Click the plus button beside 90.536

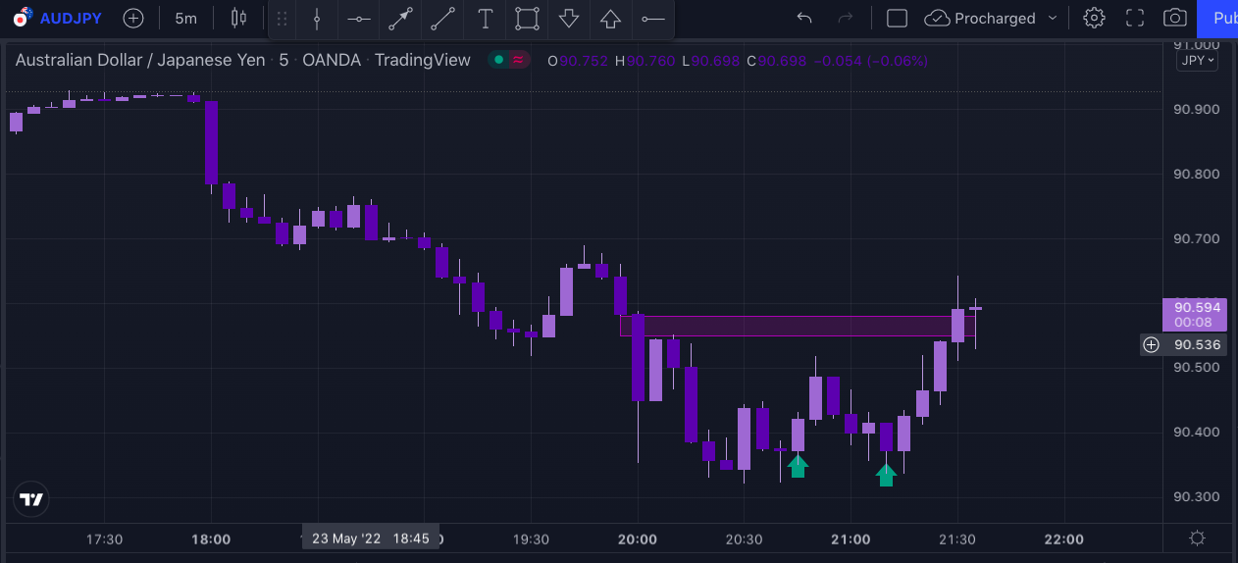[1152, 344]
